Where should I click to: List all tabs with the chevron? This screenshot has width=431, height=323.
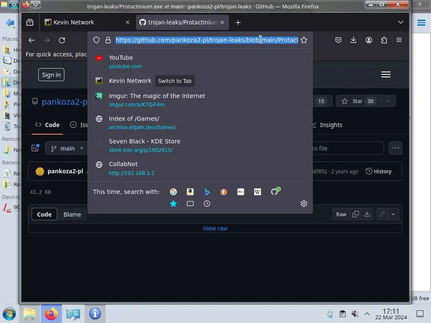tap(401, 22)
